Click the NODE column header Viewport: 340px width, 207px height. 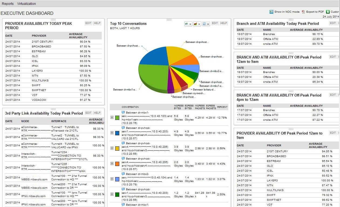pyautogui.click(x=25, y=121)
